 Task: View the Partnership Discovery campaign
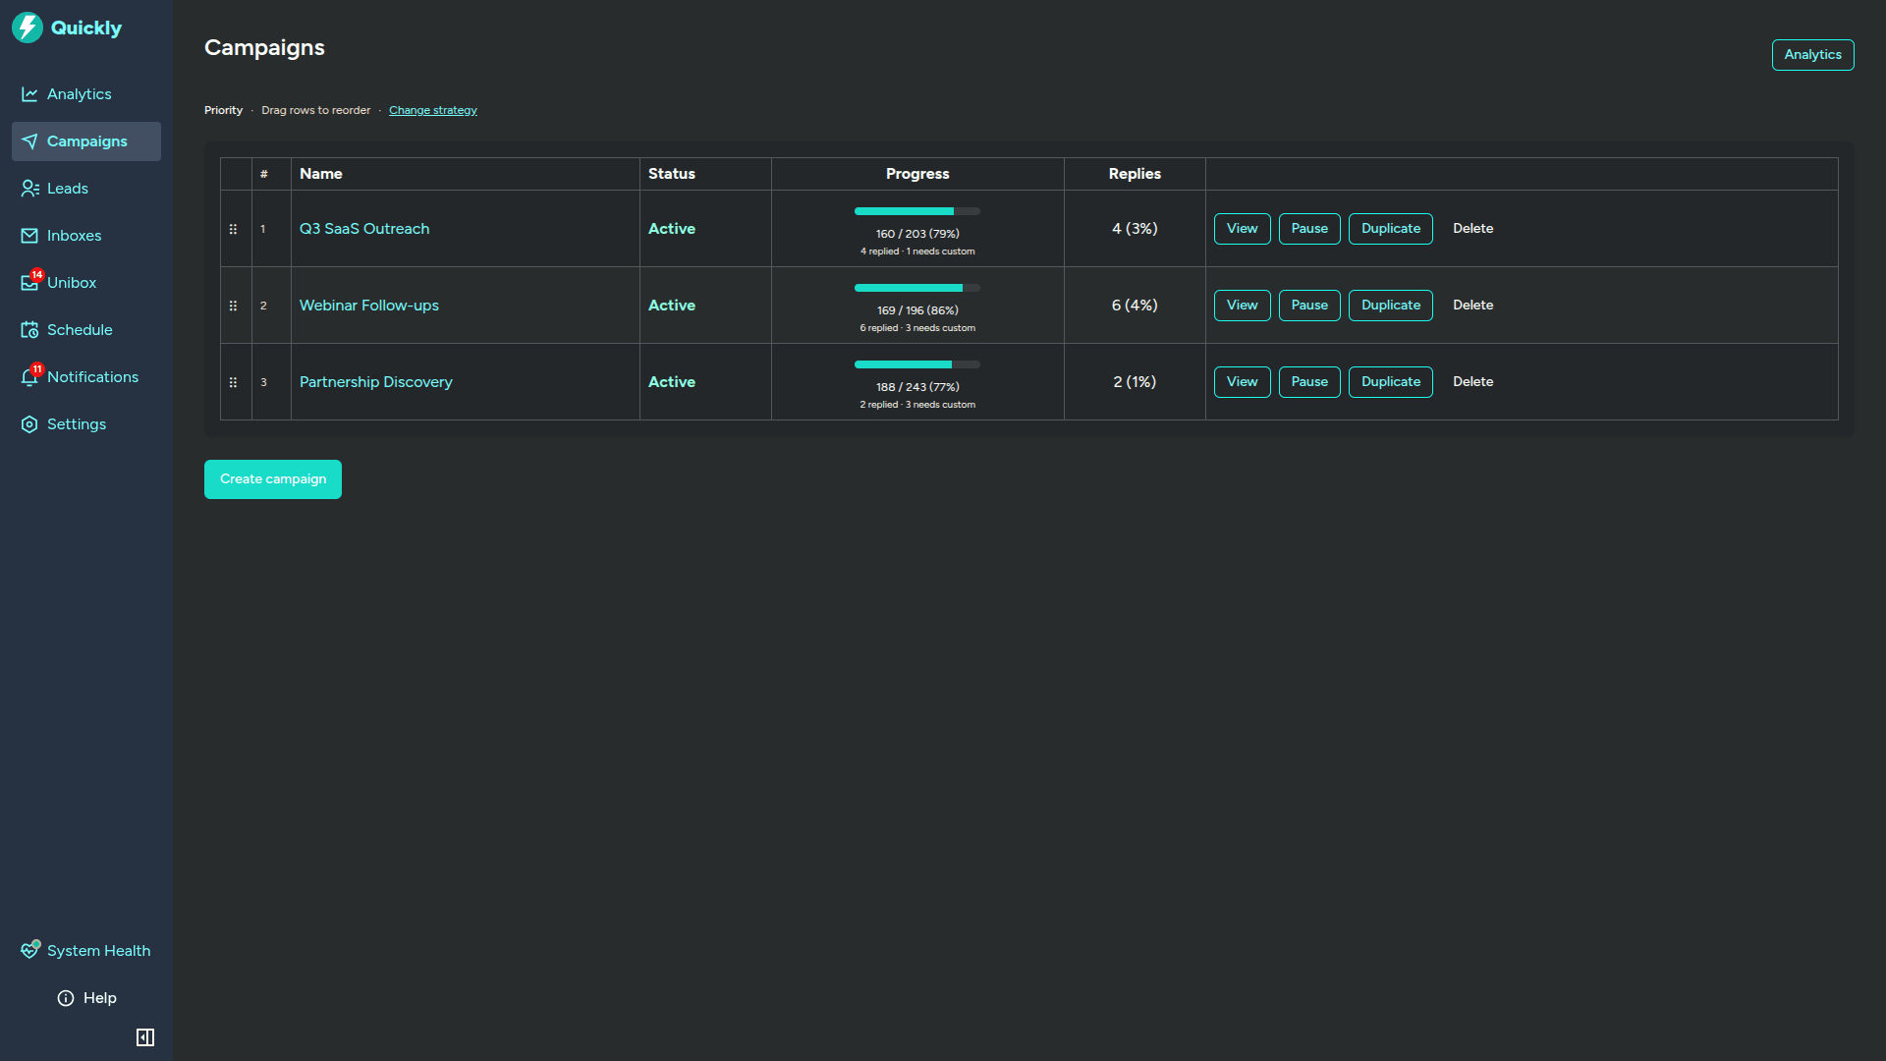click(x=1242, y=382)
